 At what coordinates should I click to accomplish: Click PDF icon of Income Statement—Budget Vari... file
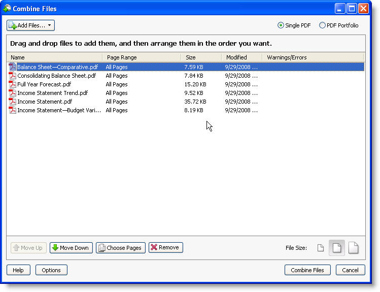[x=12, y=110]
